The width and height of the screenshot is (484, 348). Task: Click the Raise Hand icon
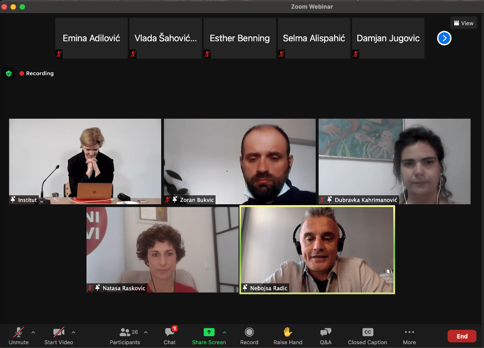pos(287,332)
